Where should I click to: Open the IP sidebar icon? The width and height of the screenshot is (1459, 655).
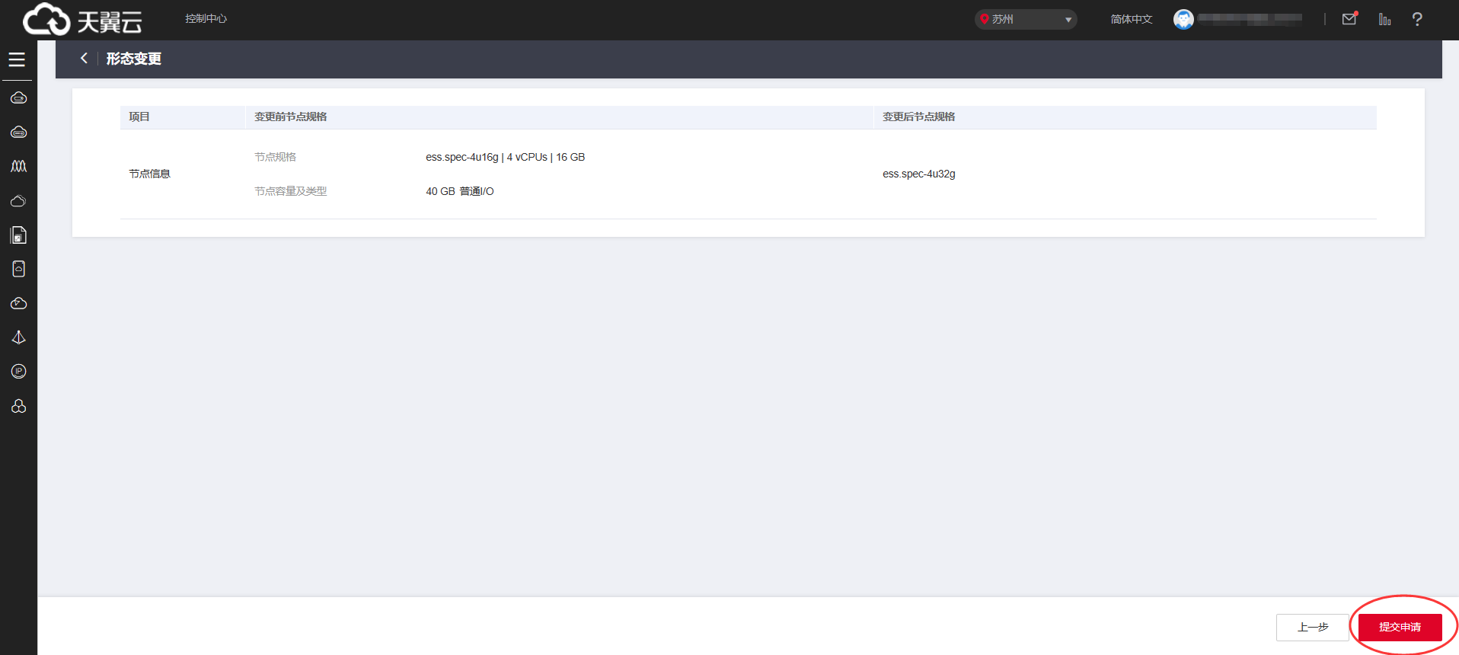pyautogui.click(x=18, y=371)
